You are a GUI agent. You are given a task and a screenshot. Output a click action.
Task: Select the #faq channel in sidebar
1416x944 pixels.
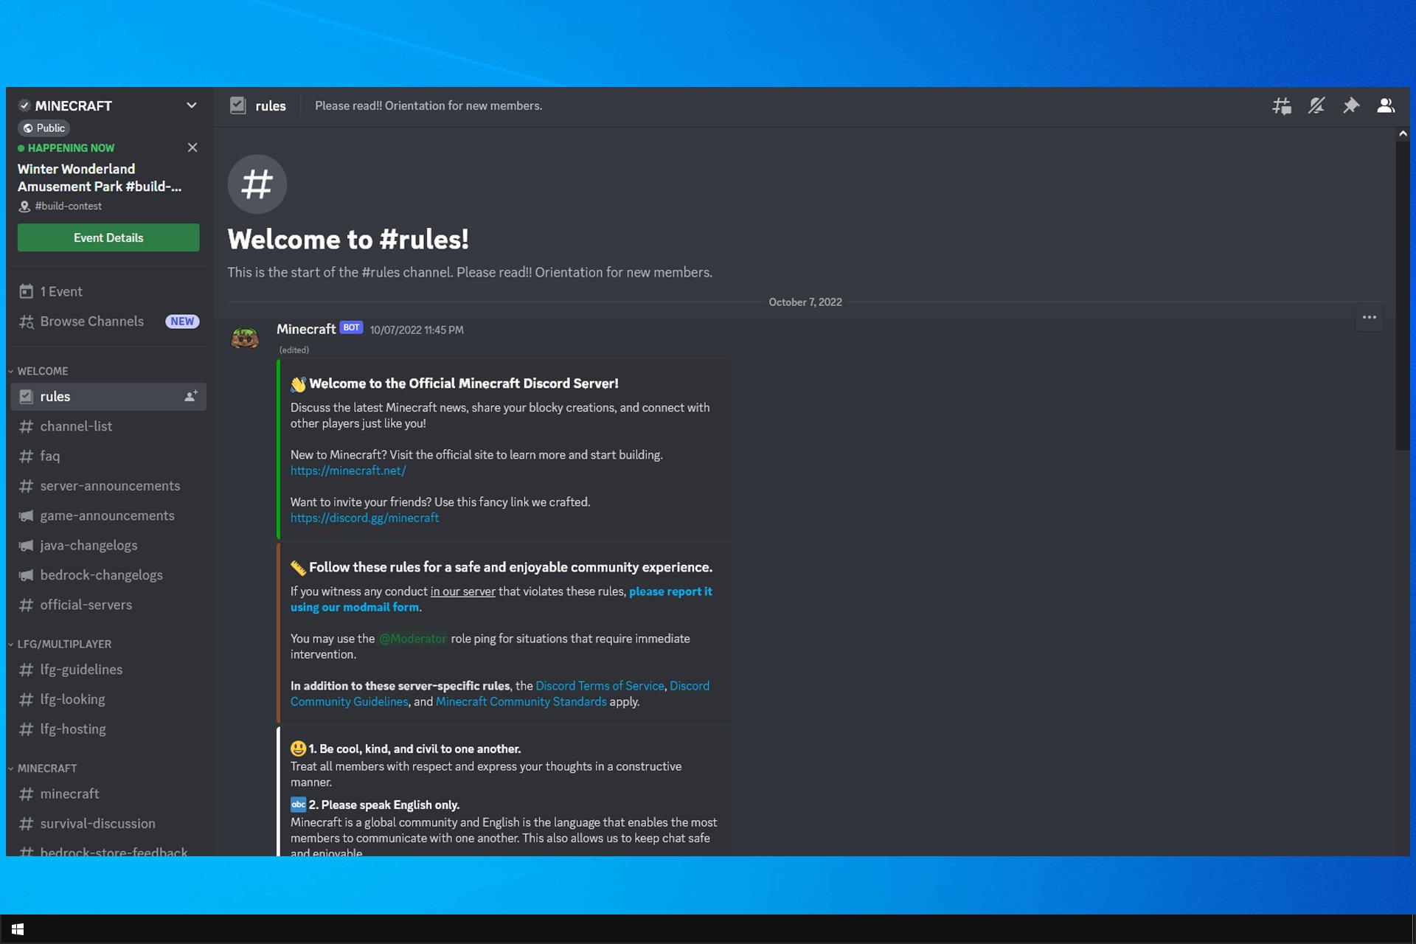(49, 455)
